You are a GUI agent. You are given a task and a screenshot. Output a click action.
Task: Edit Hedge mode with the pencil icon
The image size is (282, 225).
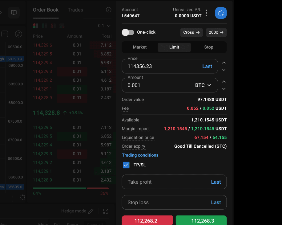point(91,211)
